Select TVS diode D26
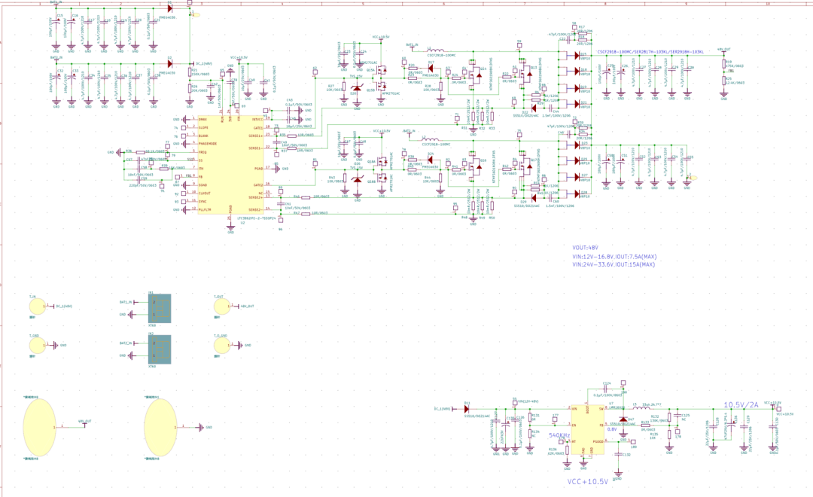Screen dimensions: 813x497 (x=358, y=179)
